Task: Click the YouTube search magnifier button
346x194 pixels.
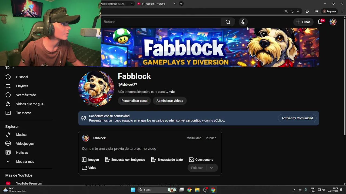Action: click(228, 22)
